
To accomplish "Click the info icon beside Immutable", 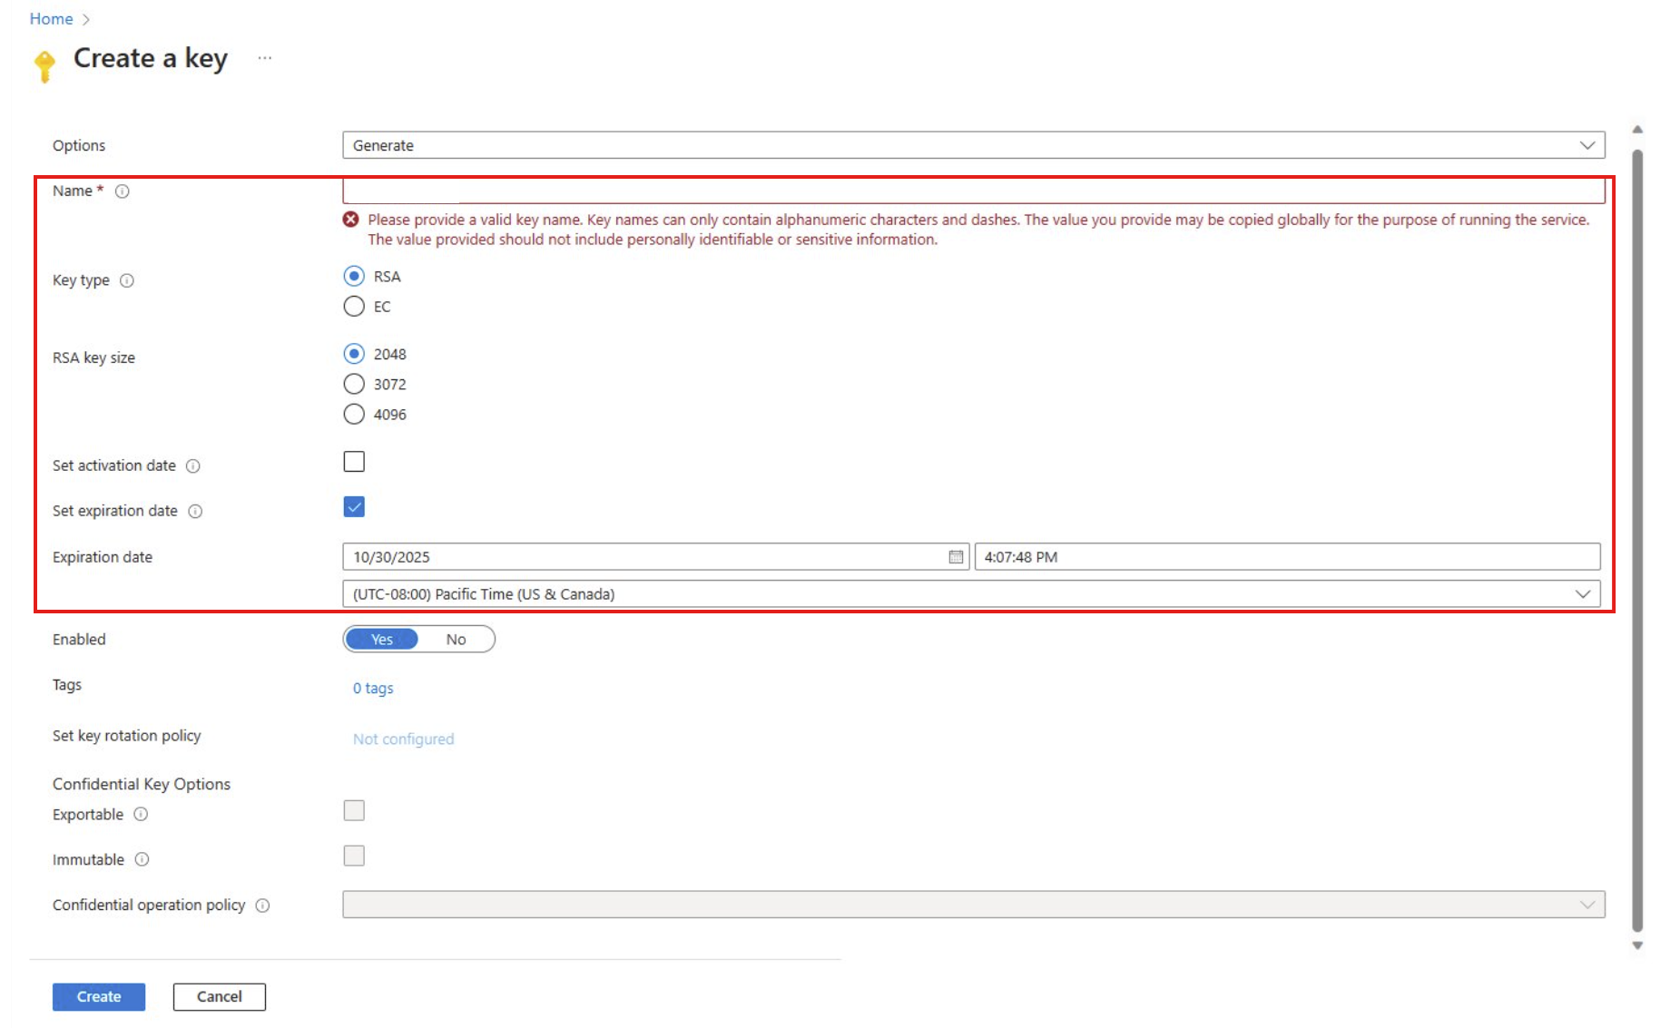I will (x=142, y=859).
